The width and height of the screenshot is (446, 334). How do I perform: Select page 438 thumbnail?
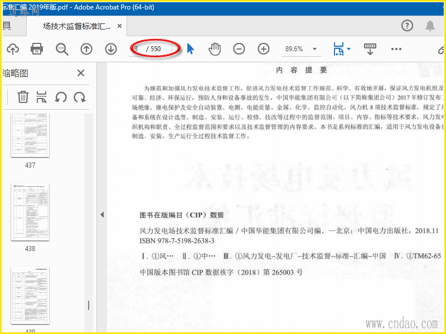(30, 212)
